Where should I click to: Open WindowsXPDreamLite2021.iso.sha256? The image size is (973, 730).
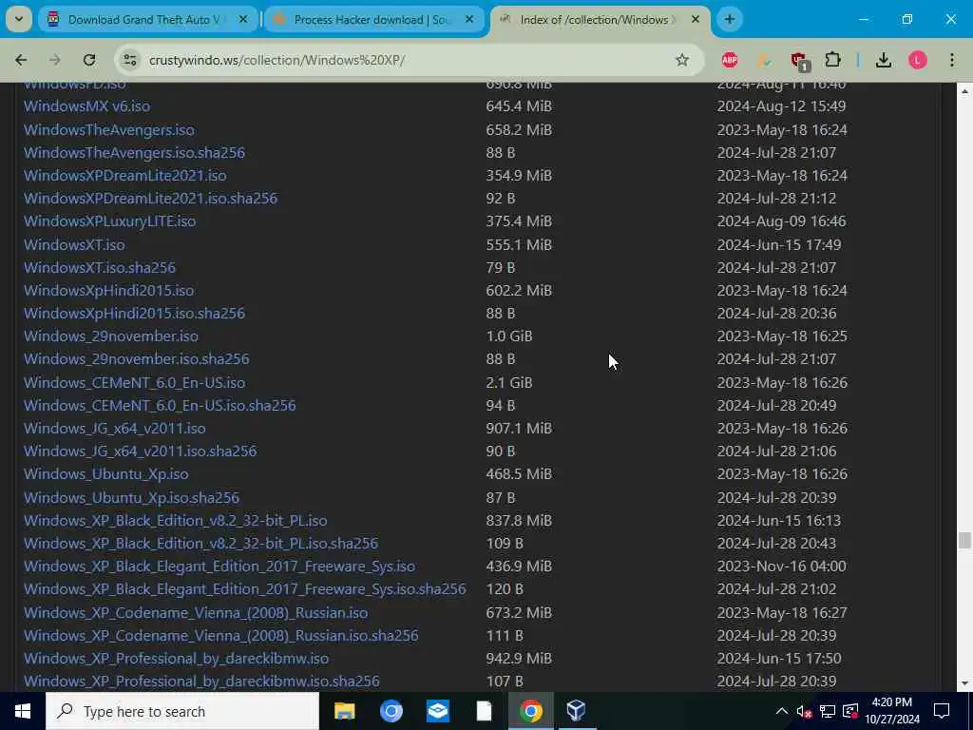point(151,199)
